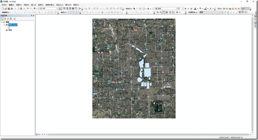258x140 pixels.
Task: Click the horizontal scrollbar below the map
Action: pos(149,134)
